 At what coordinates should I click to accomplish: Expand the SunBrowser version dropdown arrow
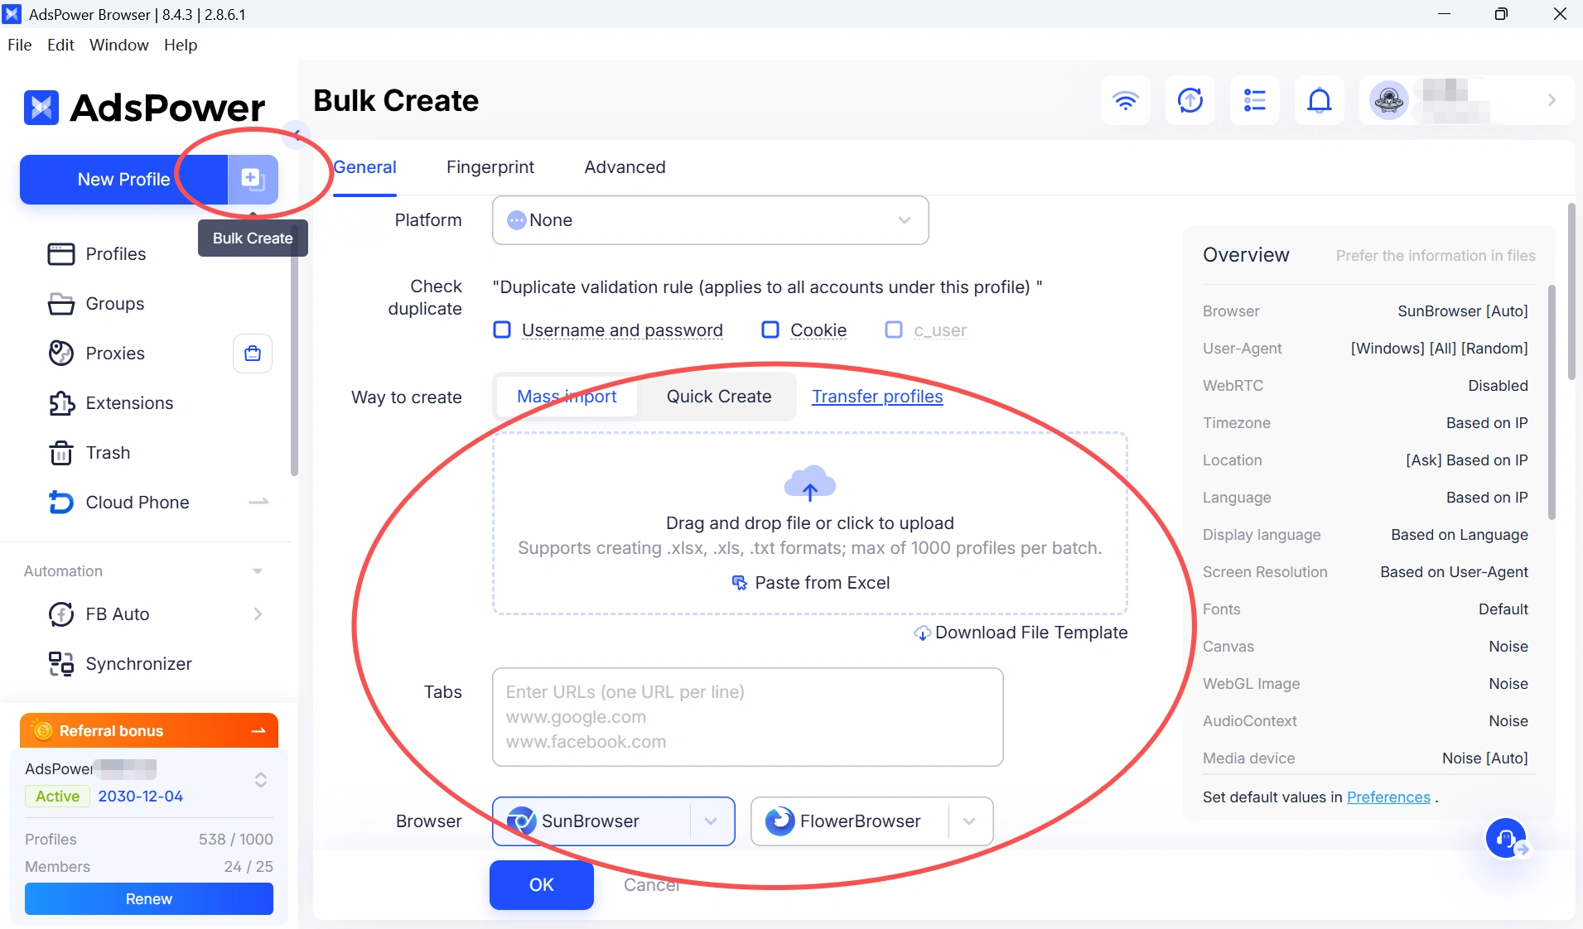click(x=711, y=821)
